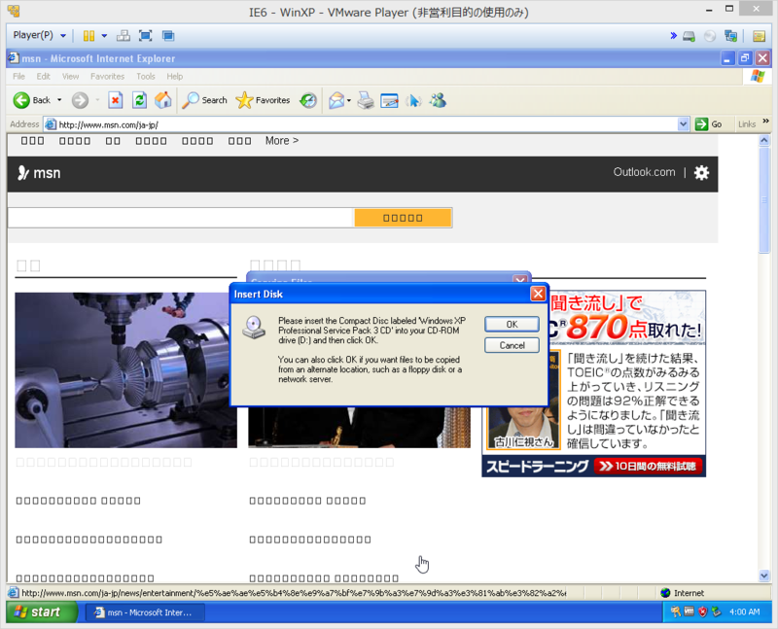Click the greyed IE Forward arrow
The image size is (778, 629).
point(80,100)
